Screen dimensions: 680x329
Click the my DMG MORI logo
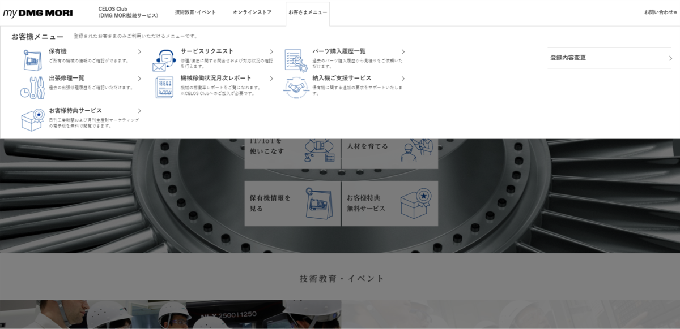click(x=37, y=11)
